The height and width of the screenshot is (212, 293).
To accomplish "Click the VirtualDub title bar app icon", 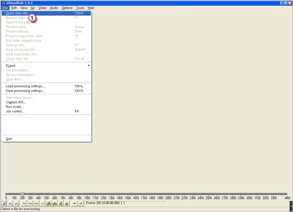I will [x=3, y=3].
